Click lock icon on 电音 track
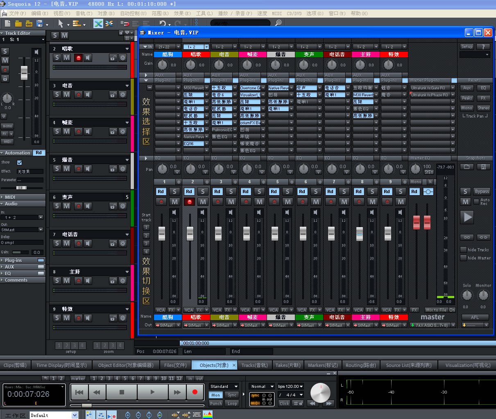Image resolution: width=496 pixels, height=419 pixels. 113,95
